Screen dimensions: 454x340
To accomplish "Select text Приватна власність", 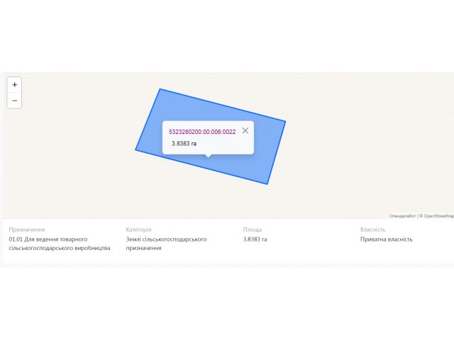I will tap(386, 239).
